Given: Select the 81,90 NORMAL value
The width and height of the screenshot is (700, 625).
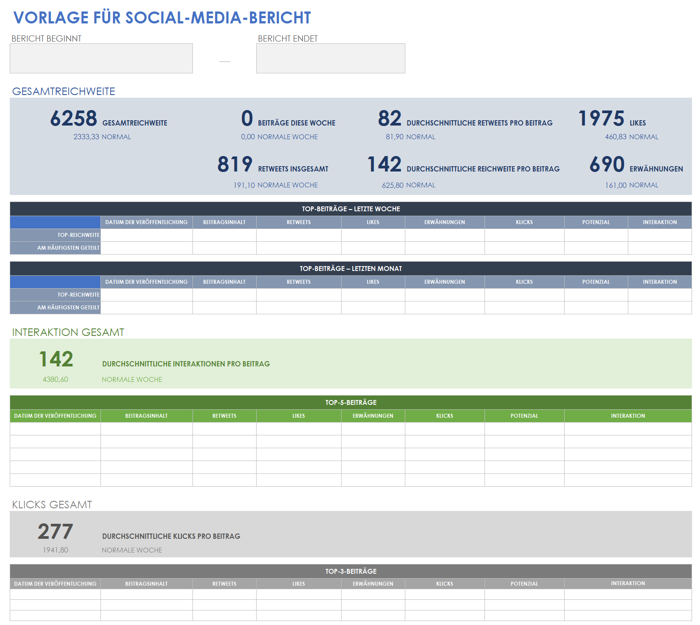Looking at the screenshot, I should point(411,137).
